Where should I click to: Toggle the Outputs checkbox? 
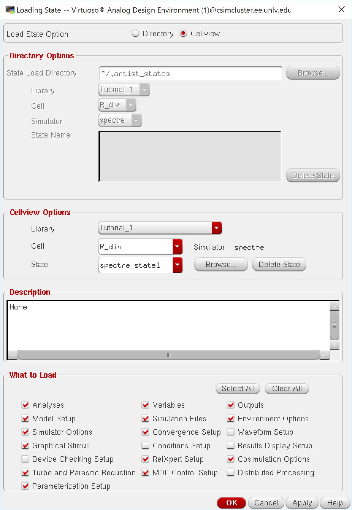[231, 405]
